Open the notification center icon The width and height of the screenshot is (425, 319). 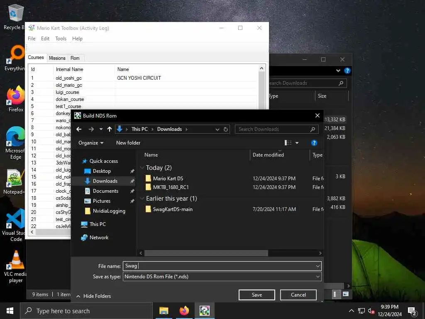click(412, 311)
